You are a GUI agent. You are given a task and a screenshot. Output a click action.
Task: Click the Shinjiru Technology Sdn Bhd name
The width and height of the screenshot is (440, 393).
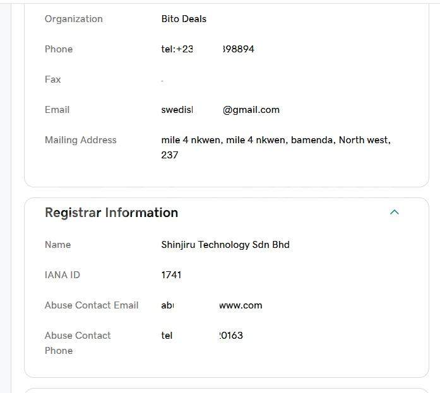pos(225,245)
